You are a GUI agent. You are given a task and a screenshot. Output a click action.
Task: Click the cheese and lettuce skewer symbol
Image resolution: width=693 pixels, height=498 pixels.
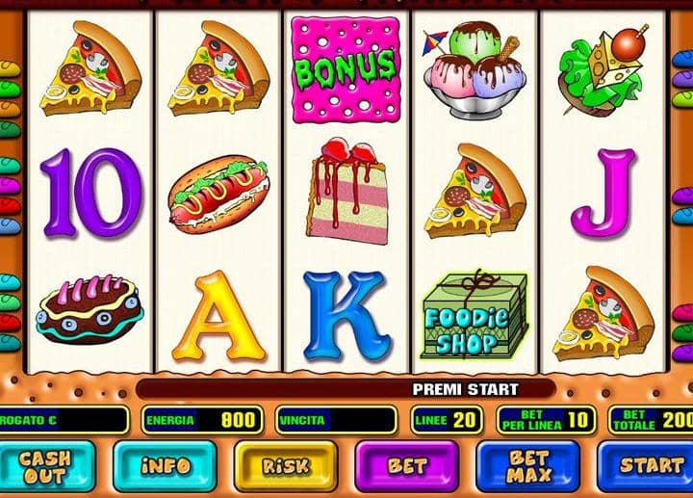(x=603, y=70)
